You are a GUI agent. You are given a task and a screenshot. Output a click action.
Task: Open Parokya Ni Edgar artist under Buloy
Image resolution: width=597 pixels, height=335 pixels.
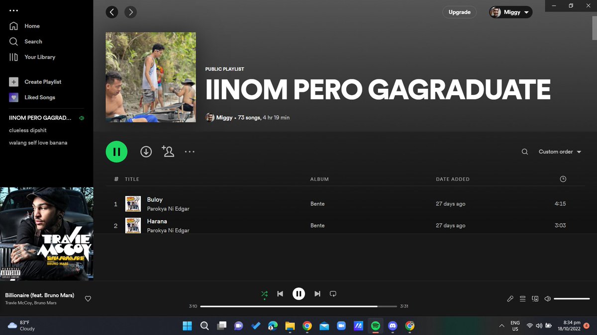pyautogui.click(x=168, y=209)
